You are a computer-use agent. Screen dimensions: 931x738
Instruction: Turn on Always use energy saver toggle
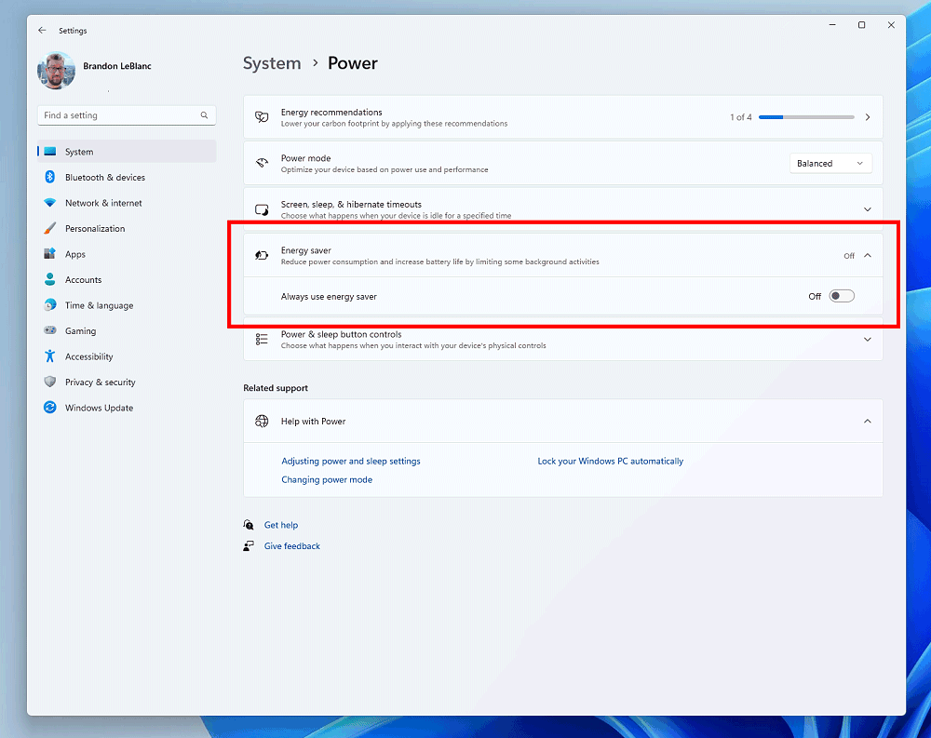point(841,296)
